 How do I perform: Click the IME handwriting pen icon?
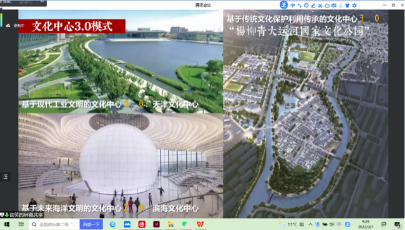coord(313,5)
